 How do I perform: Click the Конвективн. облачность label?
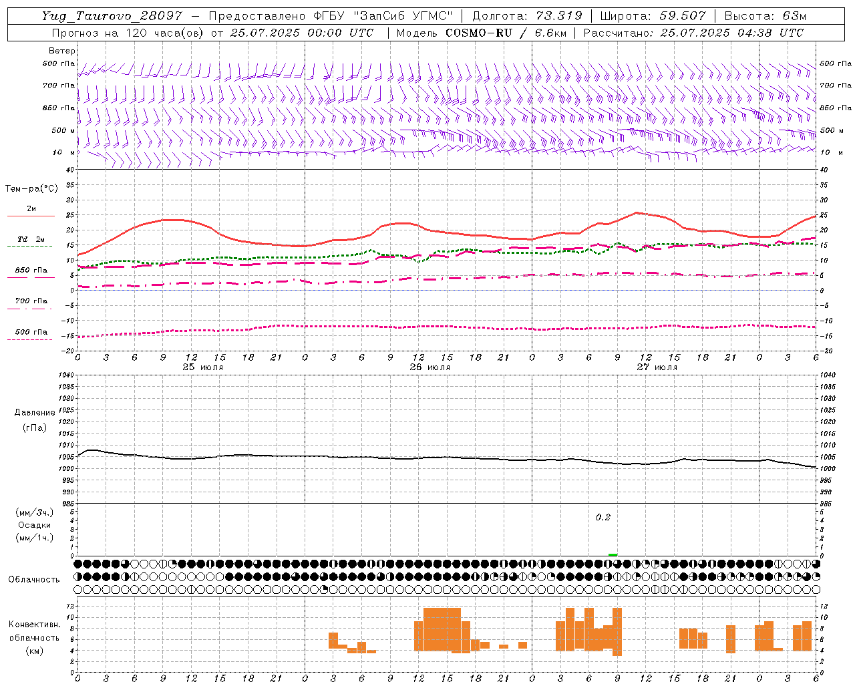(34, 631)
